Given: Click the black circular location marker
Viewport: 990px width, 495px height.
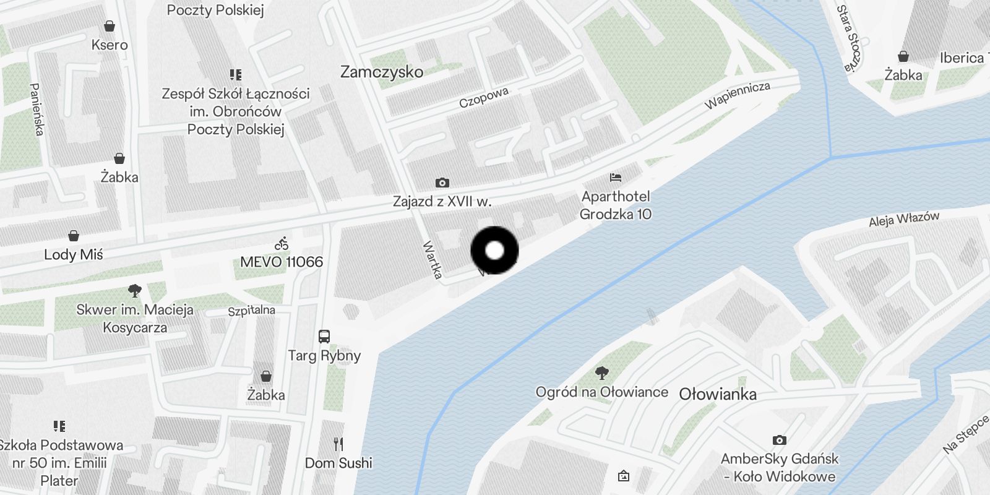Looking at the screenshot, I should (x=494, y=251).
